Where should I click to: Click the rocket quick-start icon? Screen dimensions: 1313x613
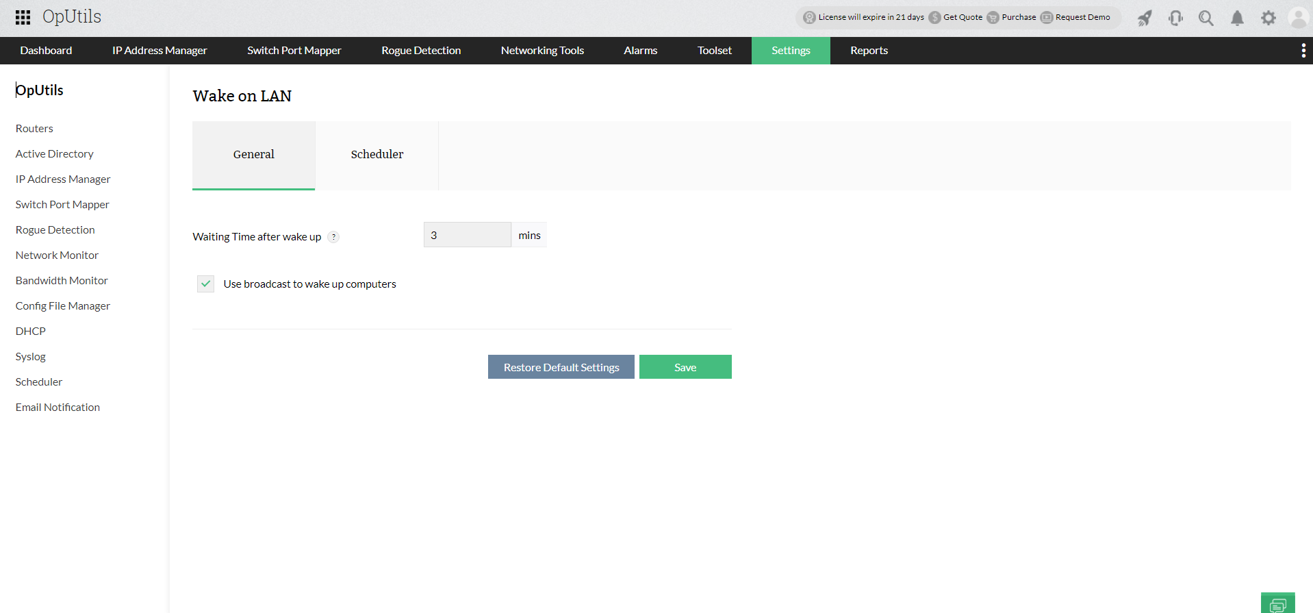point(1145,18)
